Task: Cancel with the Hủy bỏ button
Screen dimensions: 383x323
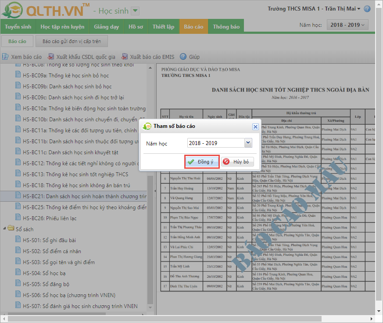Action: coord(237,162)
